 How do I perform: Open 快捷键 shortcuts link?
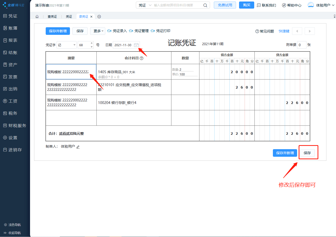coord(284,31)
